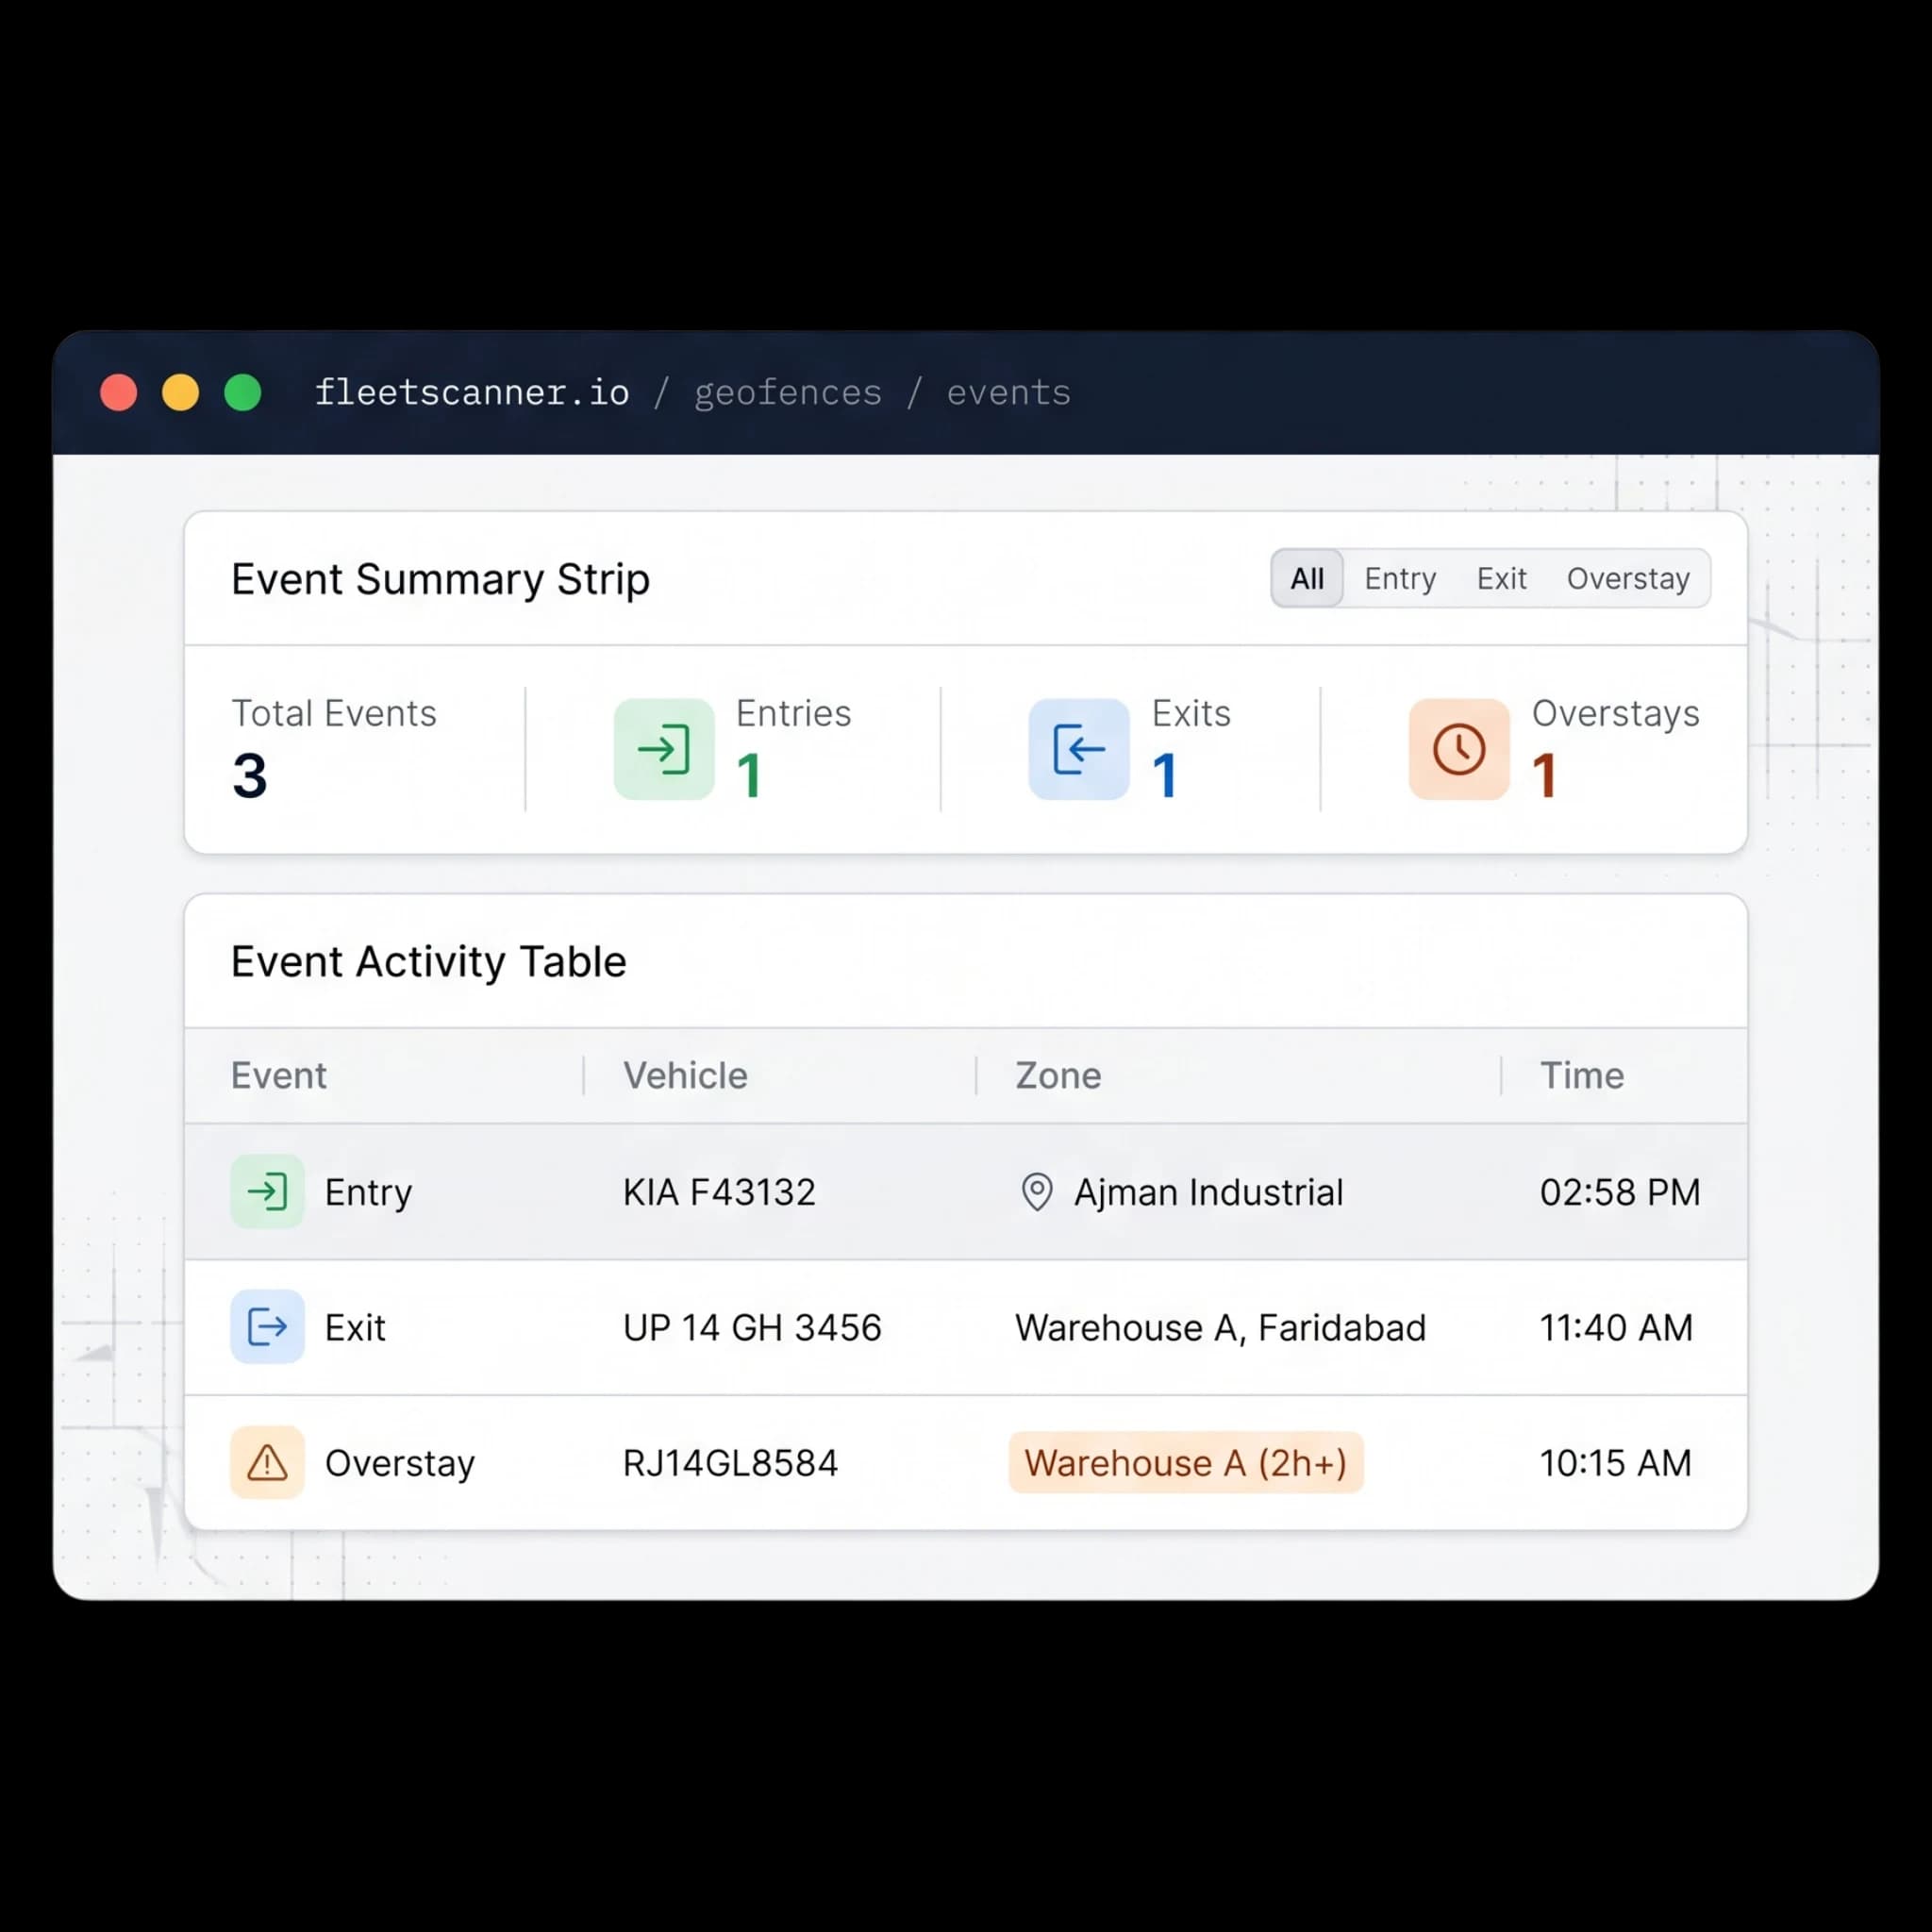Click the 10:15 AM time cell
The height and width of the screenshot is (1932, 1932).
point(1615,1463)
